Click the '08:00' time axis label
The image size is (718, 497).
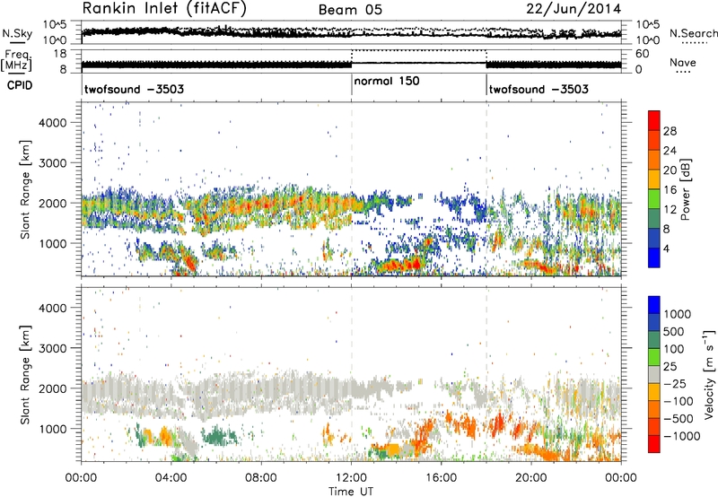click(x=261, y=478)
